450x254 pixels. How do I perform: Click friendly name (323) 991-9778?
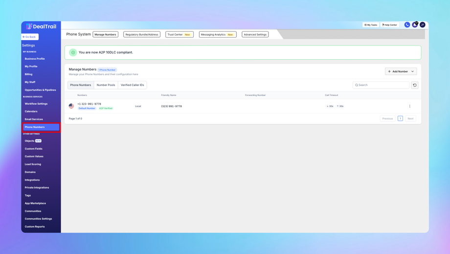(x=171, y=106)
